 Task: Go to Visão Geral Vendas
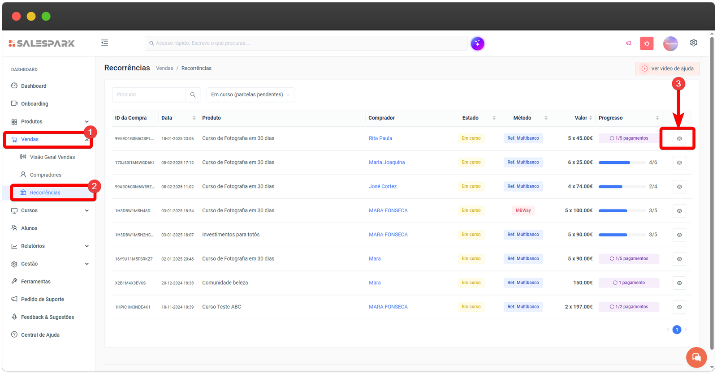click(x=52, y=157)
